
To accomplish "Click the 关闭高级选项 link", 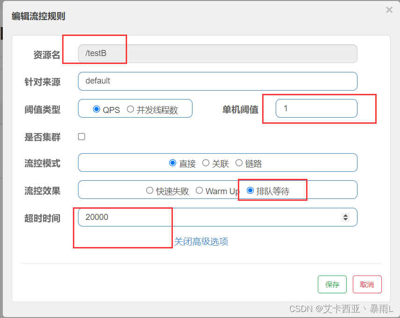I will click(x=201, y=241).
